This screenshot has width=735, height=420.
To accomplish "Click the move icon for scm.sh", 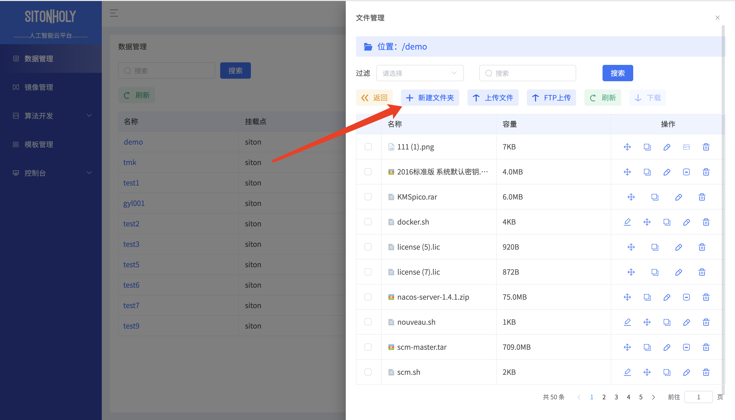I will pos(647,372).
